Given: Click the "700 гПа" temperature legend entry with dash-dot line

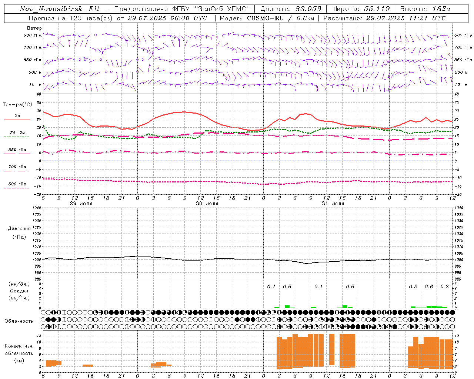Looking at the screenshot, I should [x=17, y=167].
